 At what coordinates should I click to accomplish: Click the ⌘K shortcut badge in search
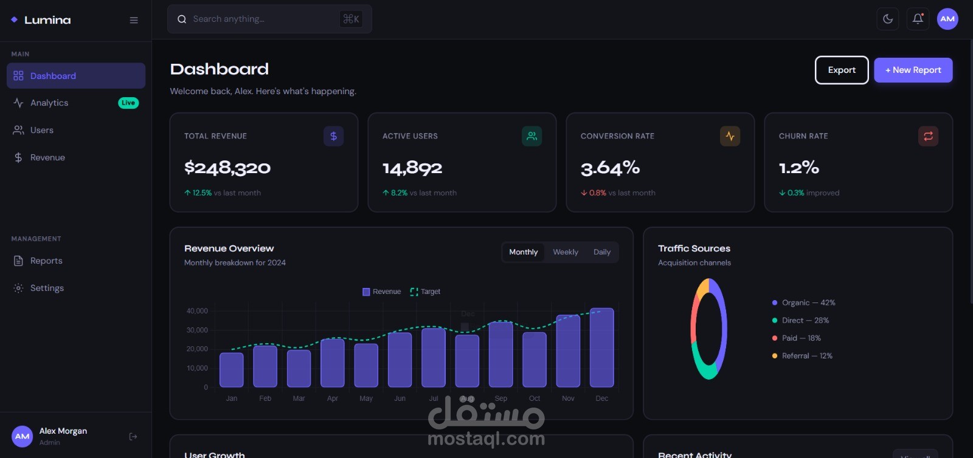tap(351, 19)
